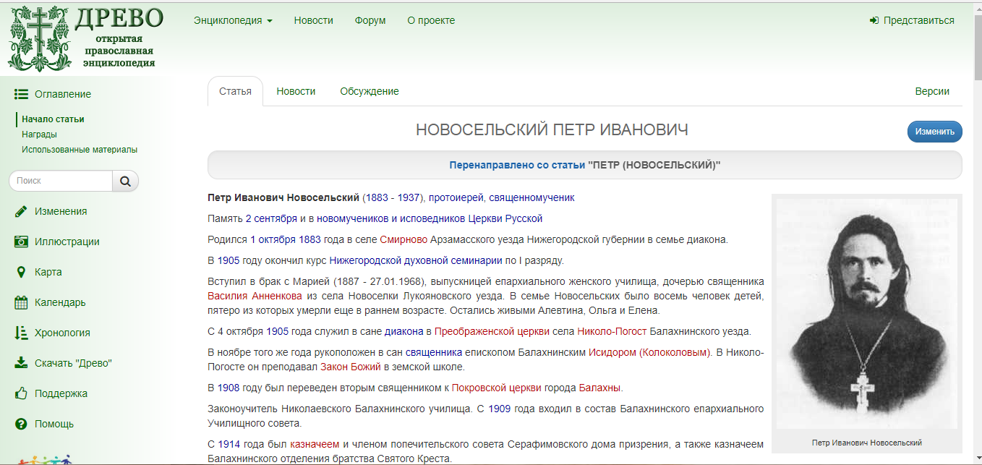982x465 pixels.
Task: Jump to Использованные материалы section
Action: [x=80, y=150]
